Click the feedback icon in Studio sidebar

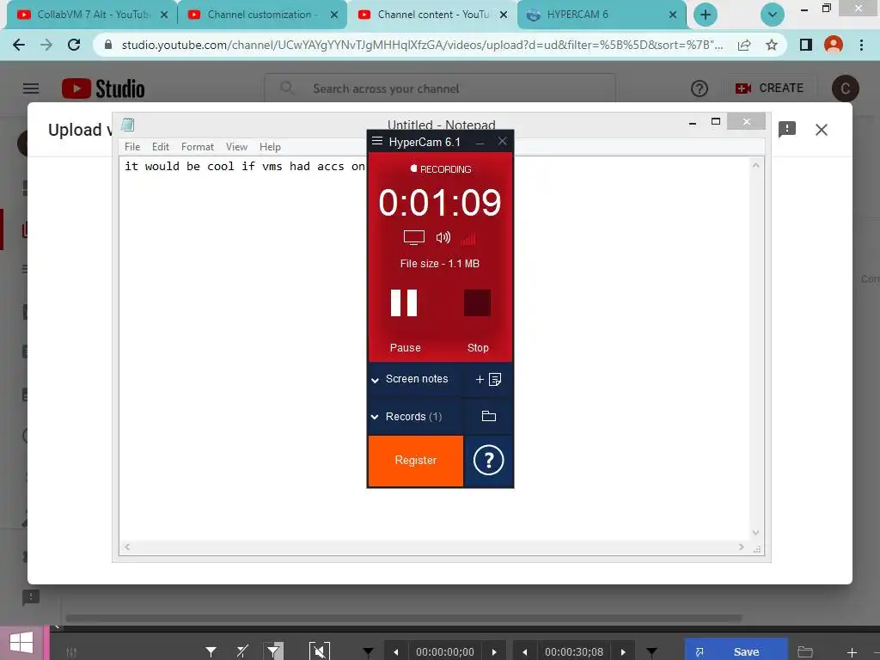[x=31, y=596]
